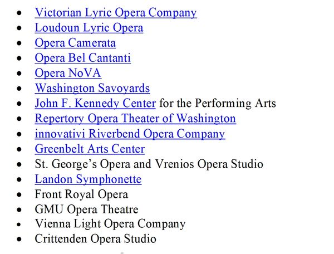Open the Washington Savoyards link
Screen dimensions: 334x254
point(92,88)
